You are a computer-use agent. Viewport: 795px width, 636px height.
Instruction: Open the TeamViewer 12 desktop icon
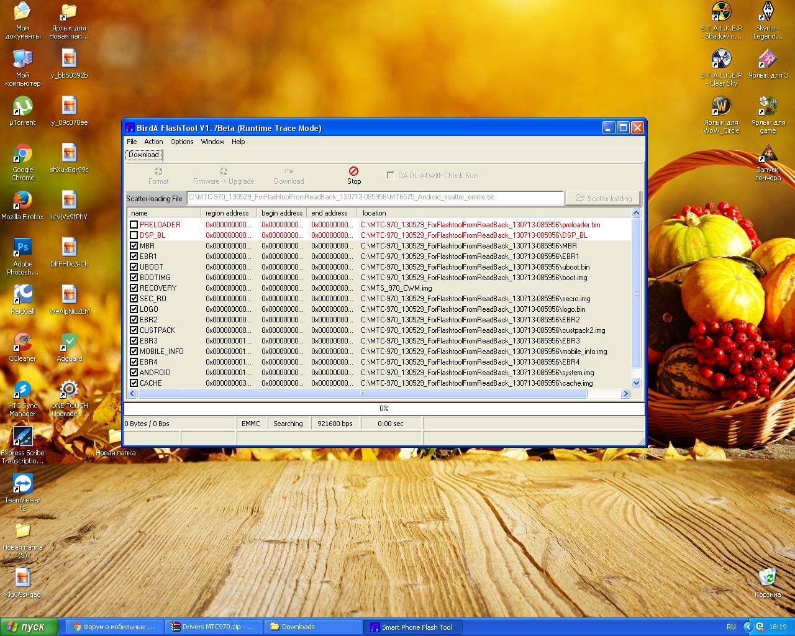click(x=23, y=484)
